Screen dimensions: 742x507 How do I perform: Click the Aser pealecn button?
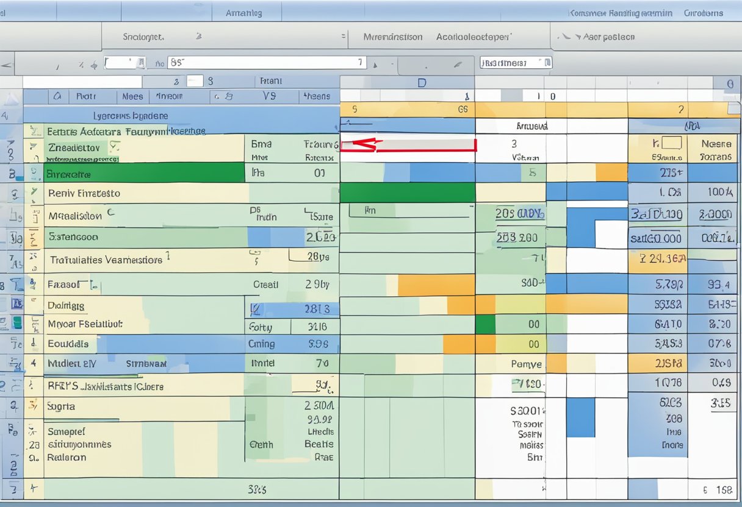[x=601, y=37]
